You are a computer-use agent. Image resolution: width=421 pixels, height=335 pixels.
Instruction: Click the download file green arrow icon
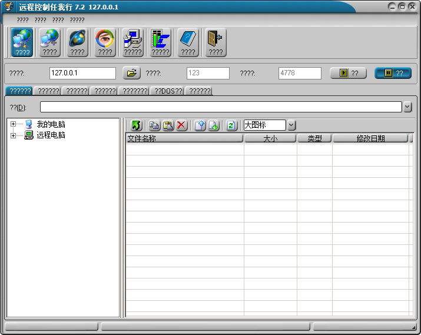[214, 125]
